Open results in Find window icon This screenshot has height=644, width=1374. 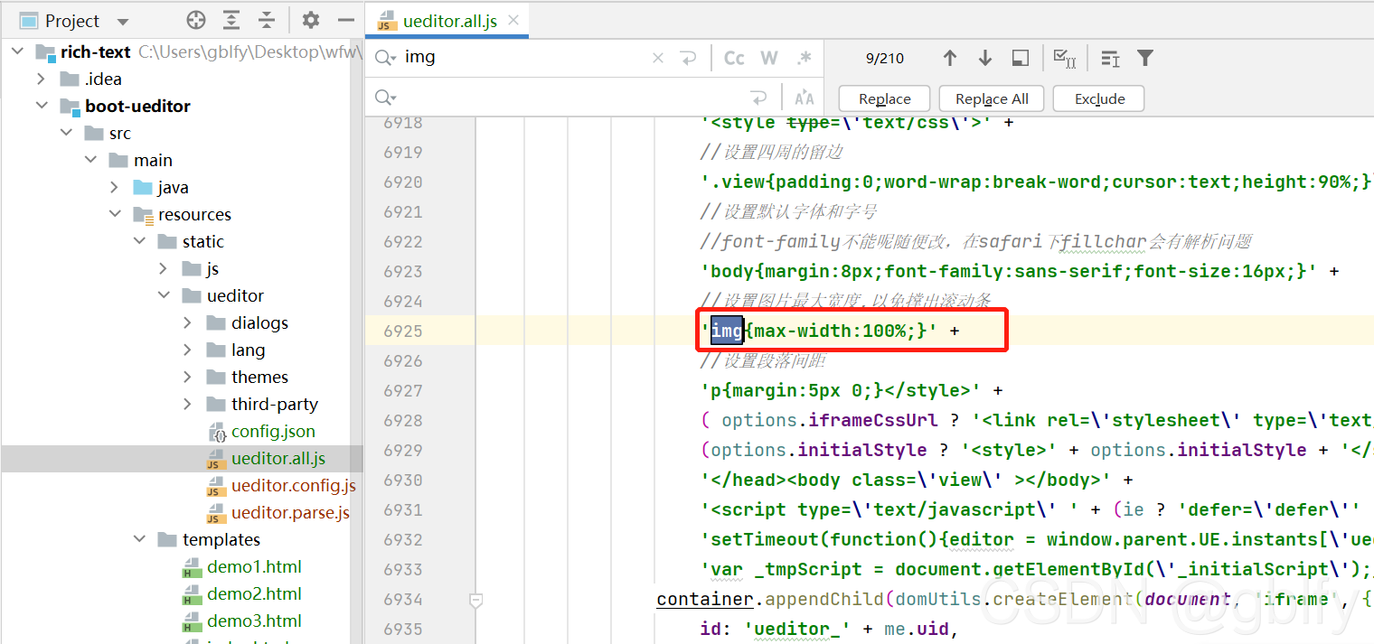pos(1021,58)
